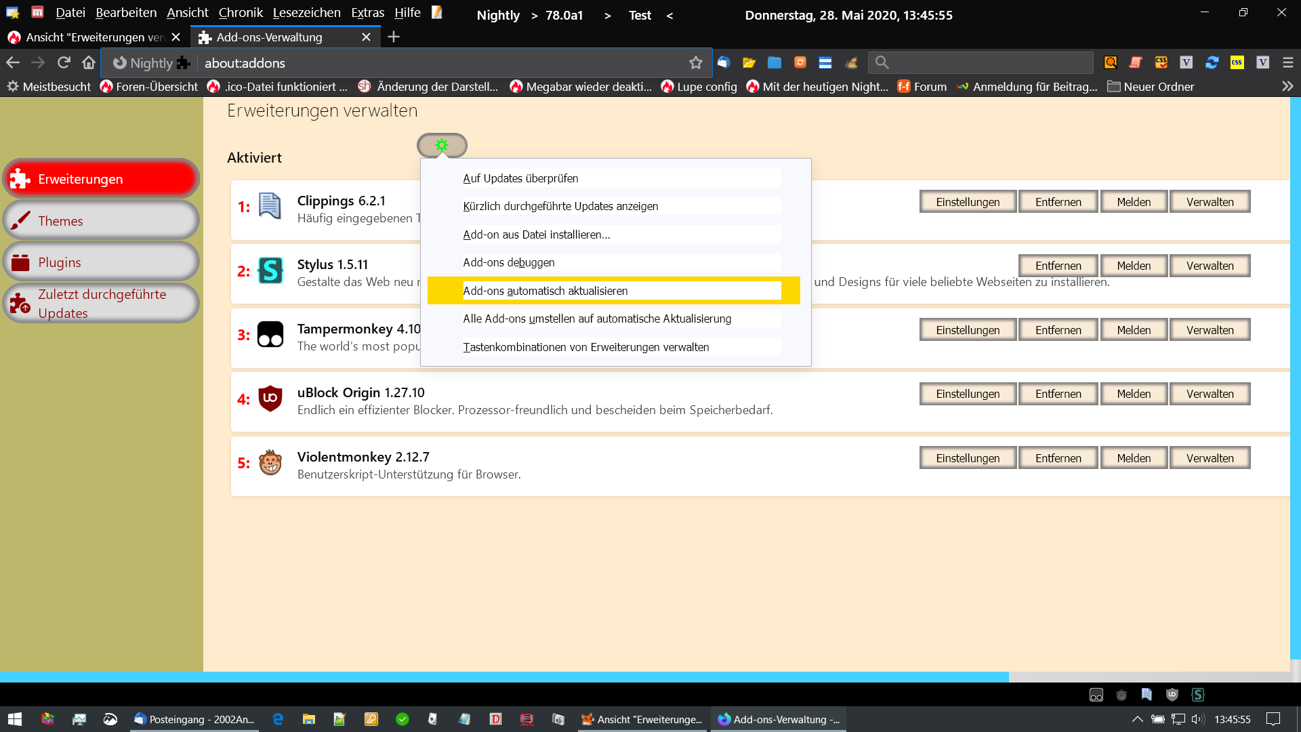Select Alle Add-ons umstellen auf automatische Aktualisierung
Viewport: 1301px width, 732px height.
pyautogui.click(x=597, y=319)
